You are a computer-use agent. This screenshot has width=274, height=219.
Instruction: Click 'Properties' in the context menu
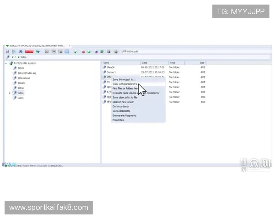click(118, 120)
